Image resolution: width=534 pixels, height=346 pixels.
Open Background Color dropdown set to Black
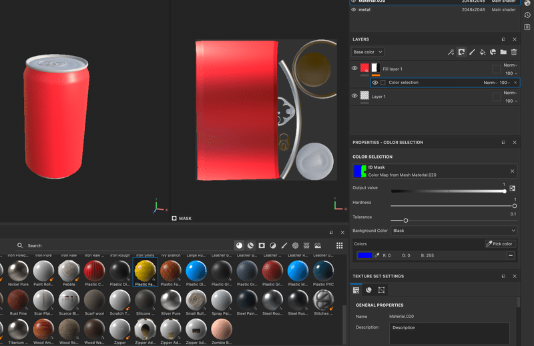pyautogui.click(x=455, y=231)
